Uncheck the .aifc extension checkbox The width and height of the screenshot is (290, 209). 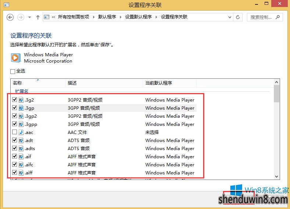tap(14, 164)
